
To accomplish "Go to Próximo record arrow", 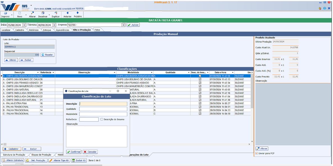I will click(78, 13).
